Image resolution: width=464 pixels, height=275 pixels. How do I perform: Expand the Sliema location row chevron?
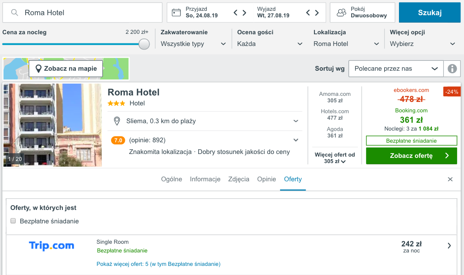(296, 121)
